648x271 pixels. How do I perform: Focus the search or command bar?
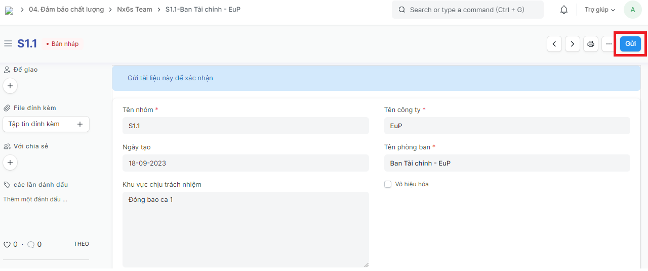click(467, 10)
